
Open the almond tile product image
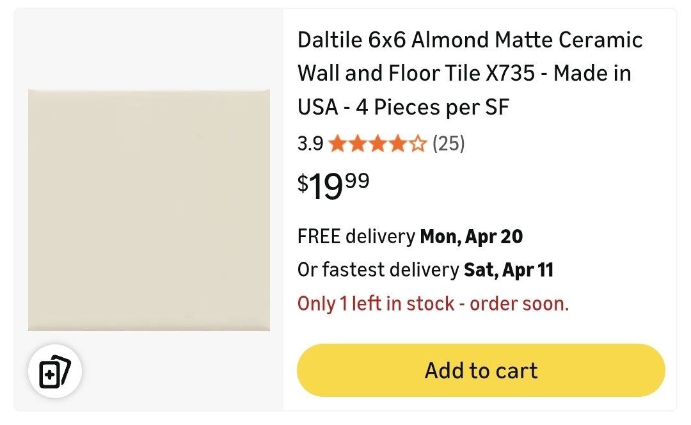point(149,210)
